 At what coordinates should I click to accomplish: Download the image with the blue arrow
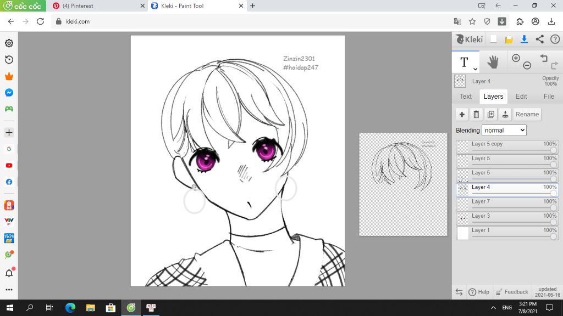pyautogui.click(x=524, y=39)
